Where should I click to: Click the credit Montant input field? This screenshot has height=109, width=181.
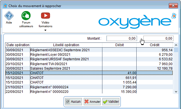click(158, 39)
